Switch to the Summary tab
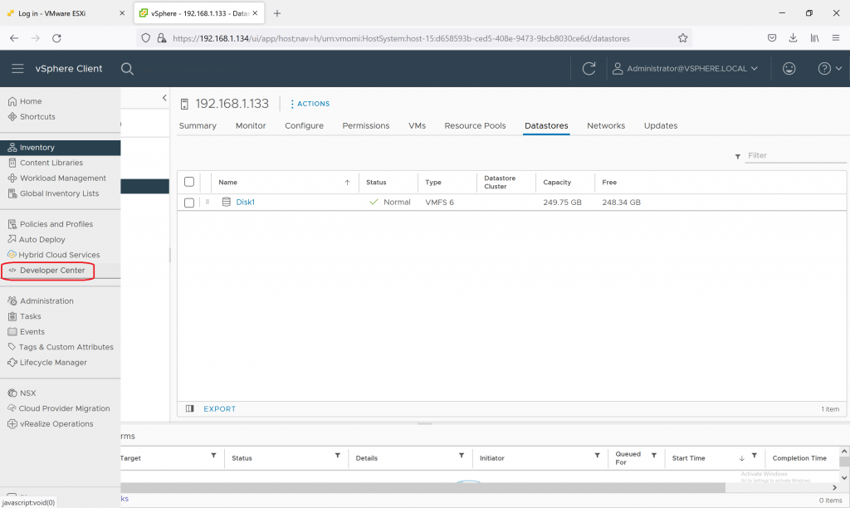This screenshot has height=508, width=850. 198,126
